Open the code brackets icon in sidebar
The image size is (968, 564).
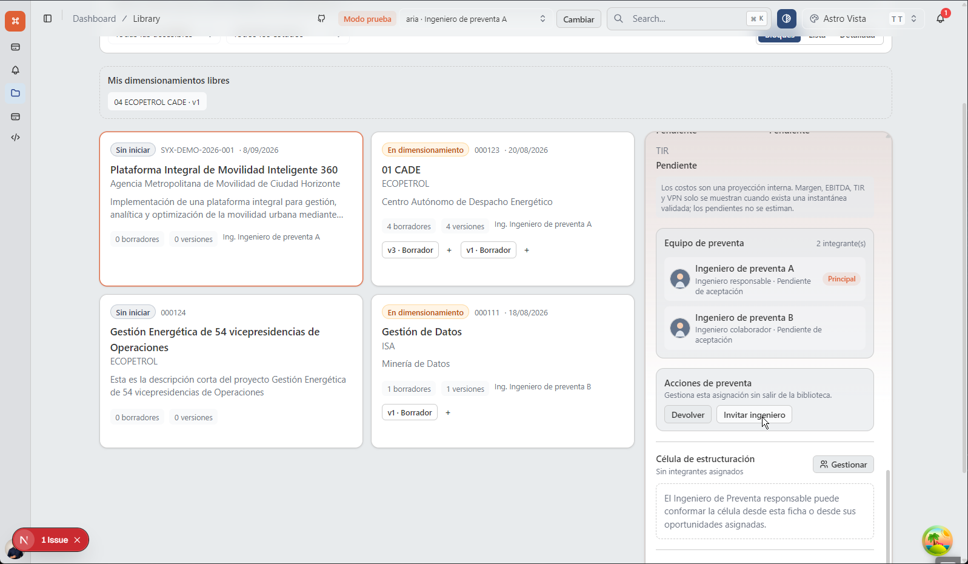15,138
